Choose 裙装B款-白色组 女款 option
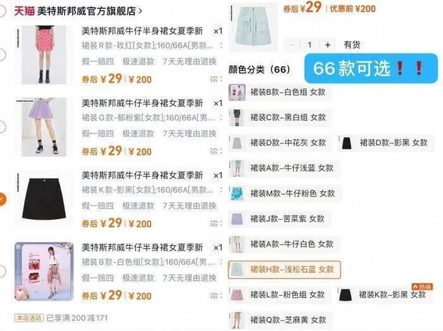The width and height of the screenshot is (443, 331). click(280, 92)
